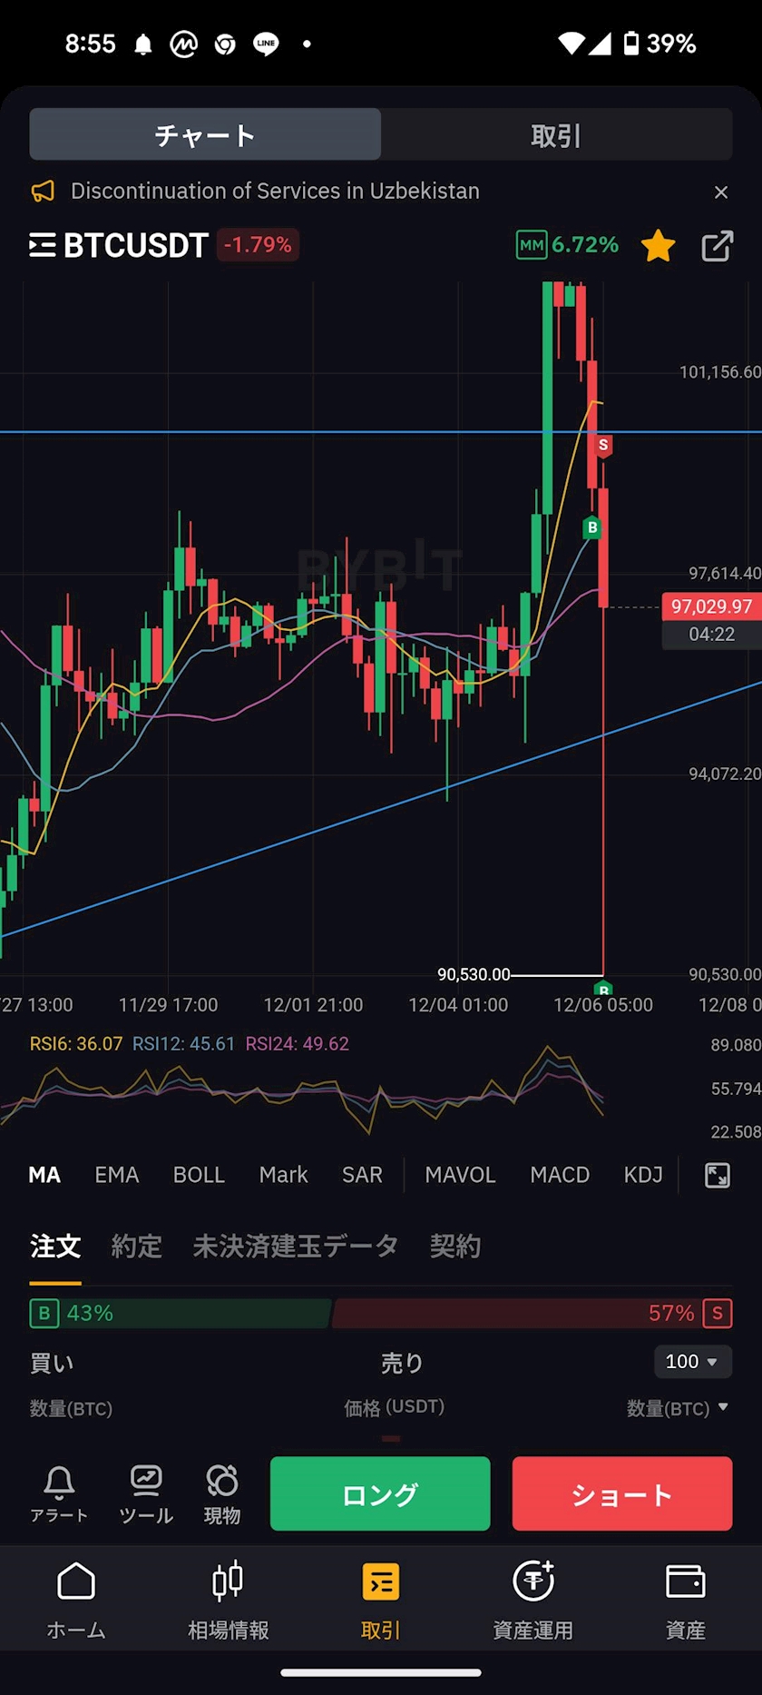Toggle the MA indicator
762x1695 pixels.
[44, 1175]
